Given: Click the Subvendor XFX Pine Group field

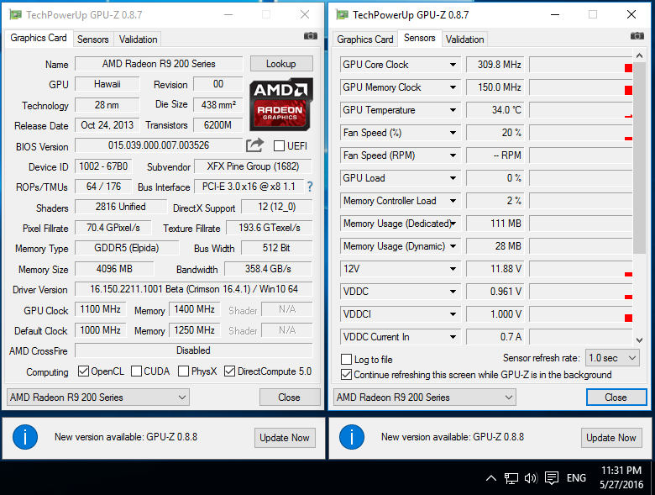Looking at the screenshot, I should click(x=253, y=166).
